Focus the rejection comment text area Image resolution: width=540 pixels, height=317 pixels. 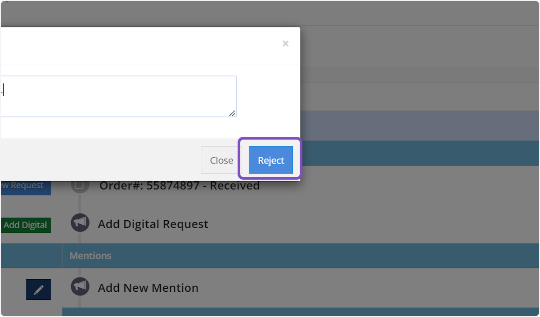tap(117, 96)
